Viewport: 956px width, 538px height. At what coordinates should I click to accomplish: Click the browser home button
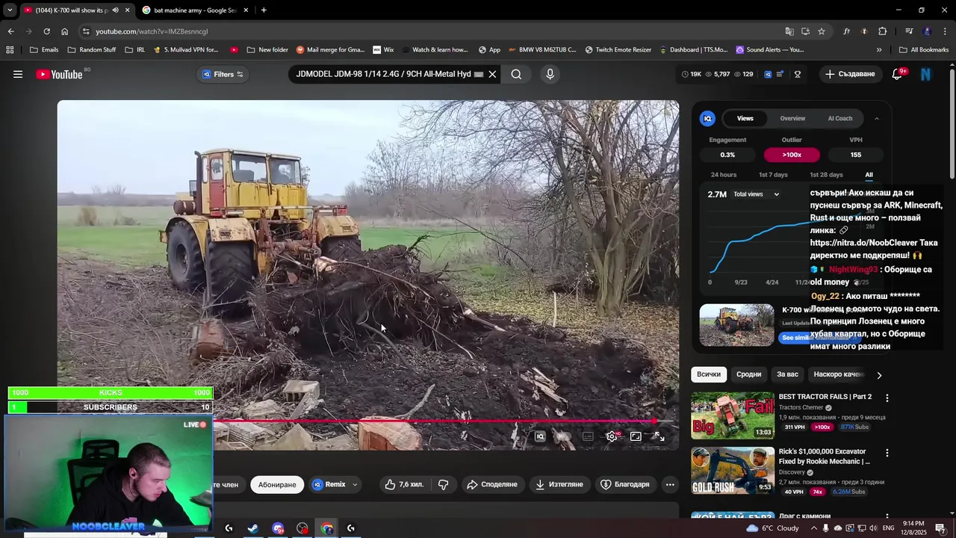64,31
